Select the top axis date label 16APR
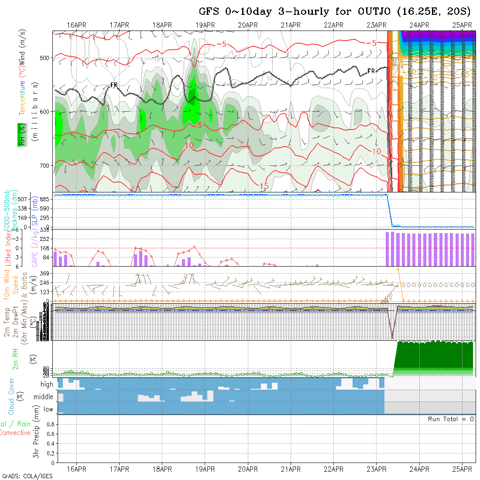Viewport: 480px width, 480px height. [76, 25]
